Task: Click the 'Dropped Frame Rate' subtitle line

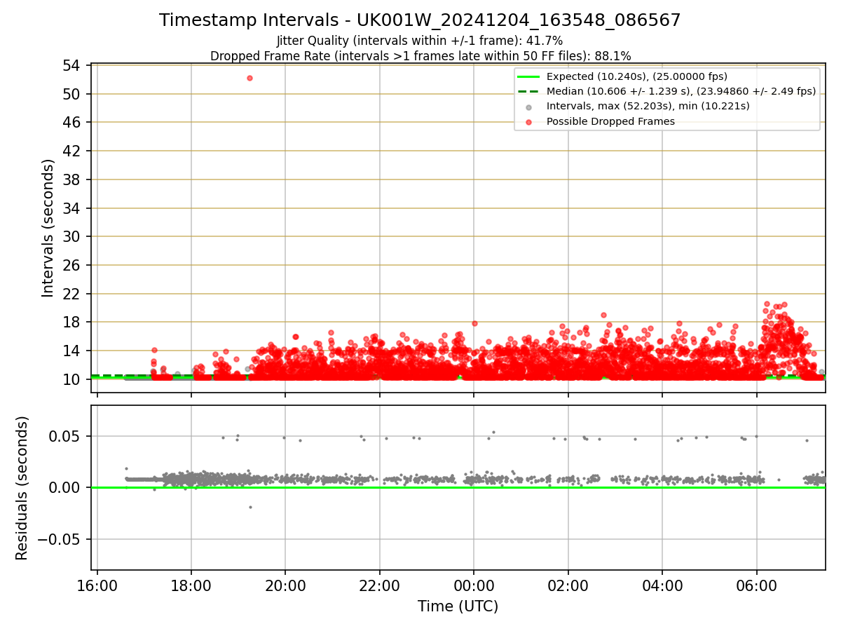Action: click(x=420, y=56)
